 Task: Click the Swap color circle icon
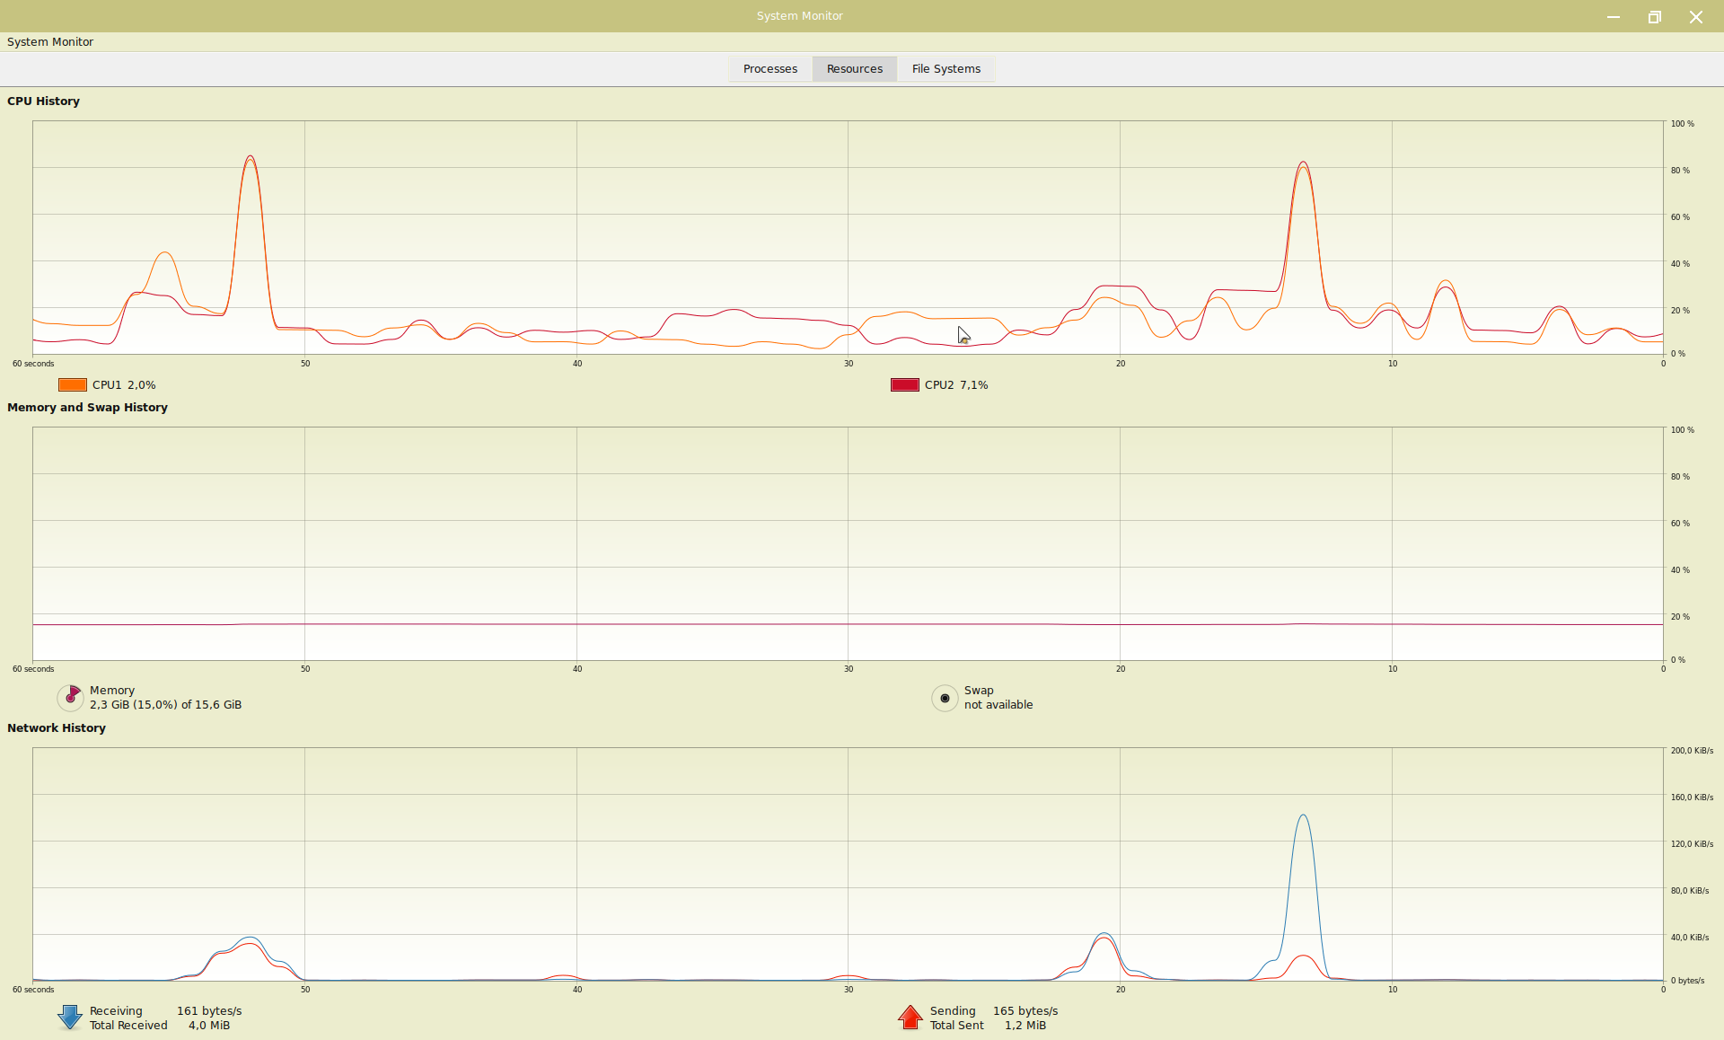(x=945, y=698)
